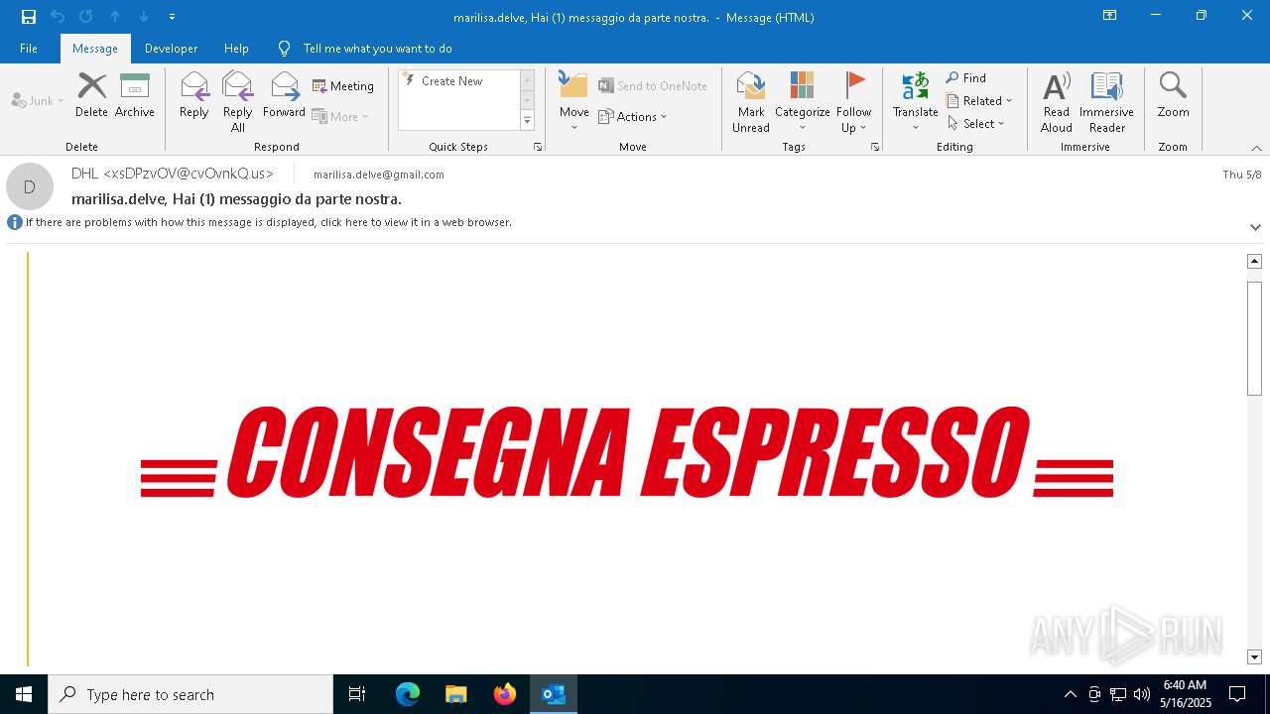This screenshot has height=714, width=1270.
Task: Forward this email
Action: click(x=284, y=95)
